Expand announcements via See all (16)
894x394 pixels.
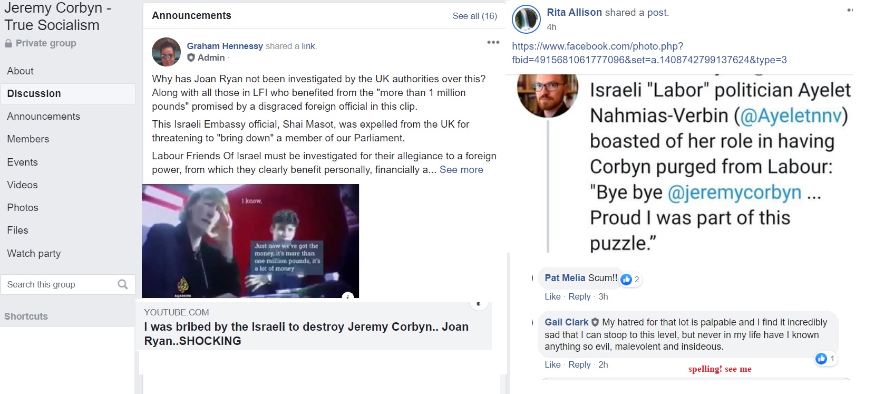tap(474, 16)
